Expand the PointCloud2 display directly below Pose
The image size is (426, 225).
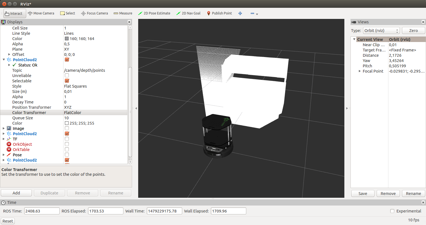[x=4, y=160]
